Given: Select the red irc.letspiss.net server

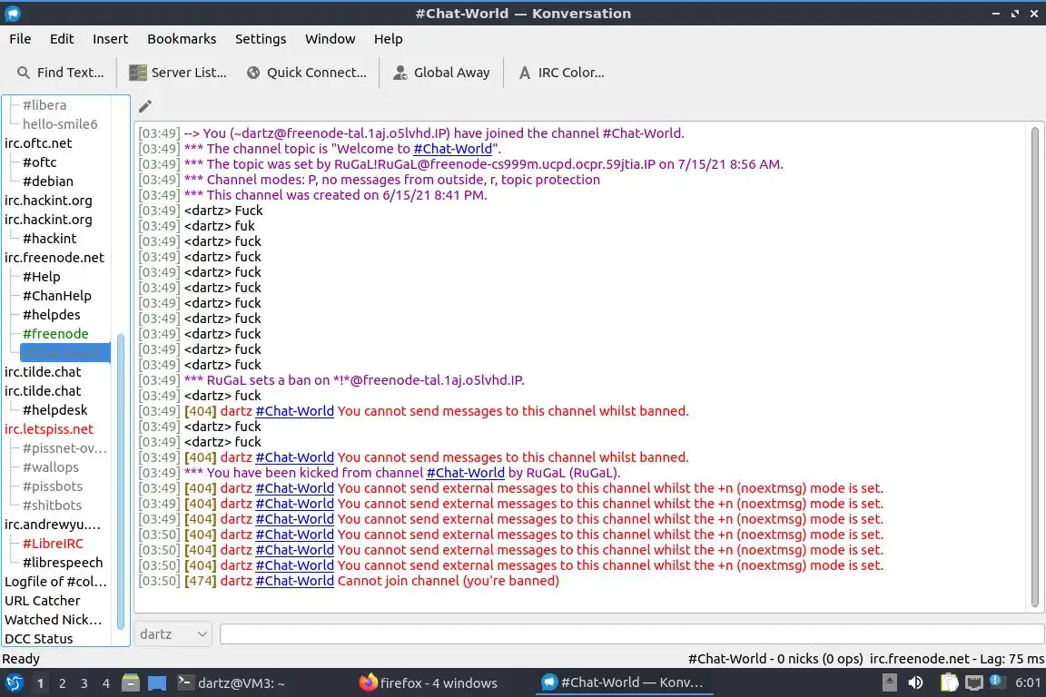Looking at the screenshot, I should [x=49, y=429].
